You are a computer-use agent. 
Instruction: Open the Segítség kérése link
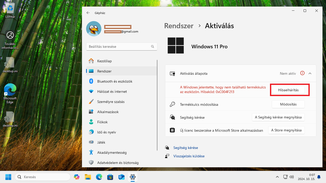pyautogui.click(x=185, y=148)
